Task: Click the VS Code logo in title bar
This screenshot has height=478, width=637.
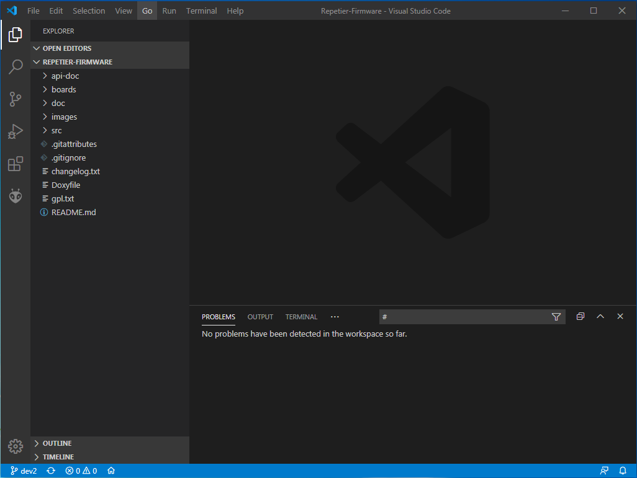Action: point(12,11)
